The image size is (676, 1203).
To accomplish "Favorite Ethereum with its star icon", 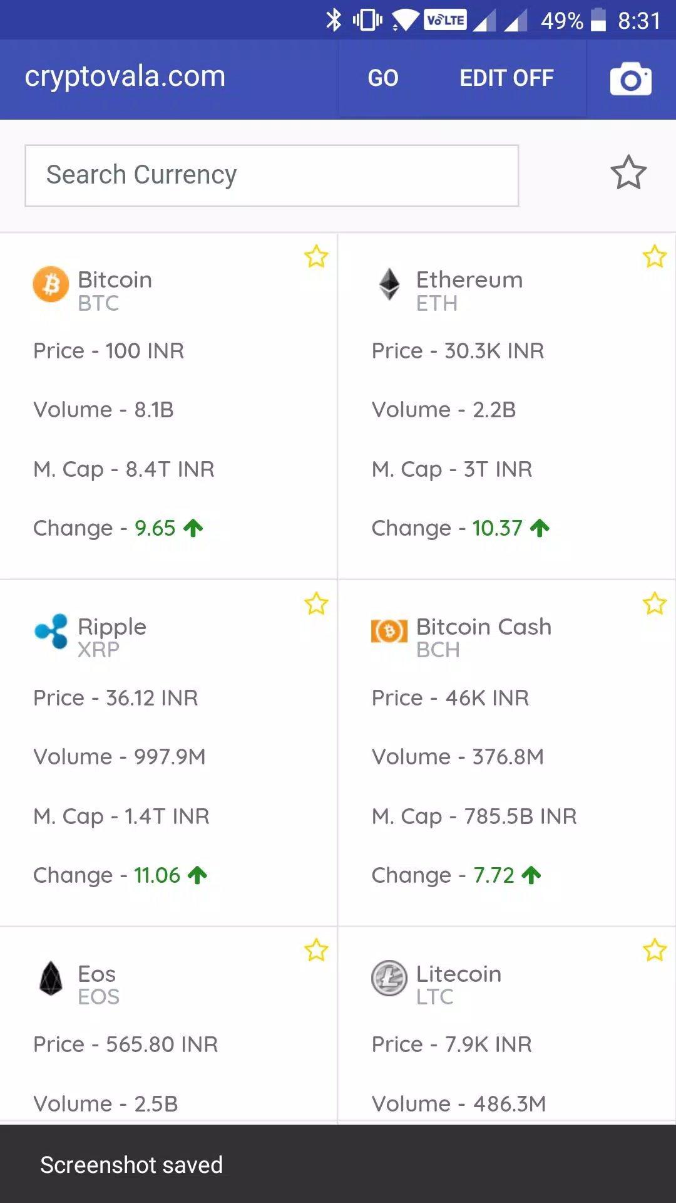I will 655,256.
